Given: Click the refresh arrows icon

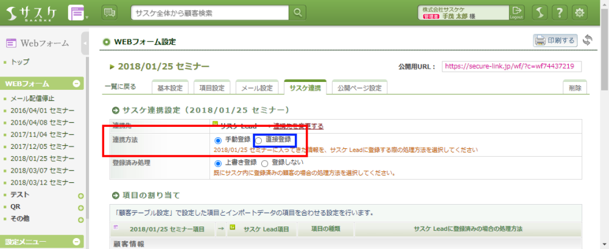Looking at the screenshot, I should tap(588, 41).
